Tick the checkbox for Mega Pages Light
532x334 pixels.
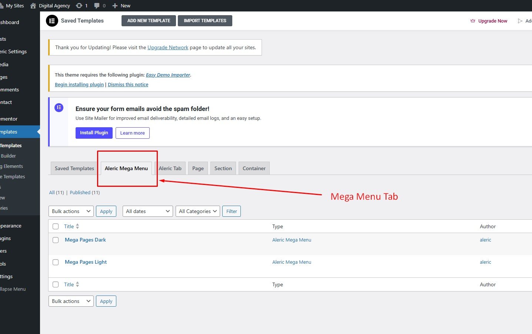point(56,262)
